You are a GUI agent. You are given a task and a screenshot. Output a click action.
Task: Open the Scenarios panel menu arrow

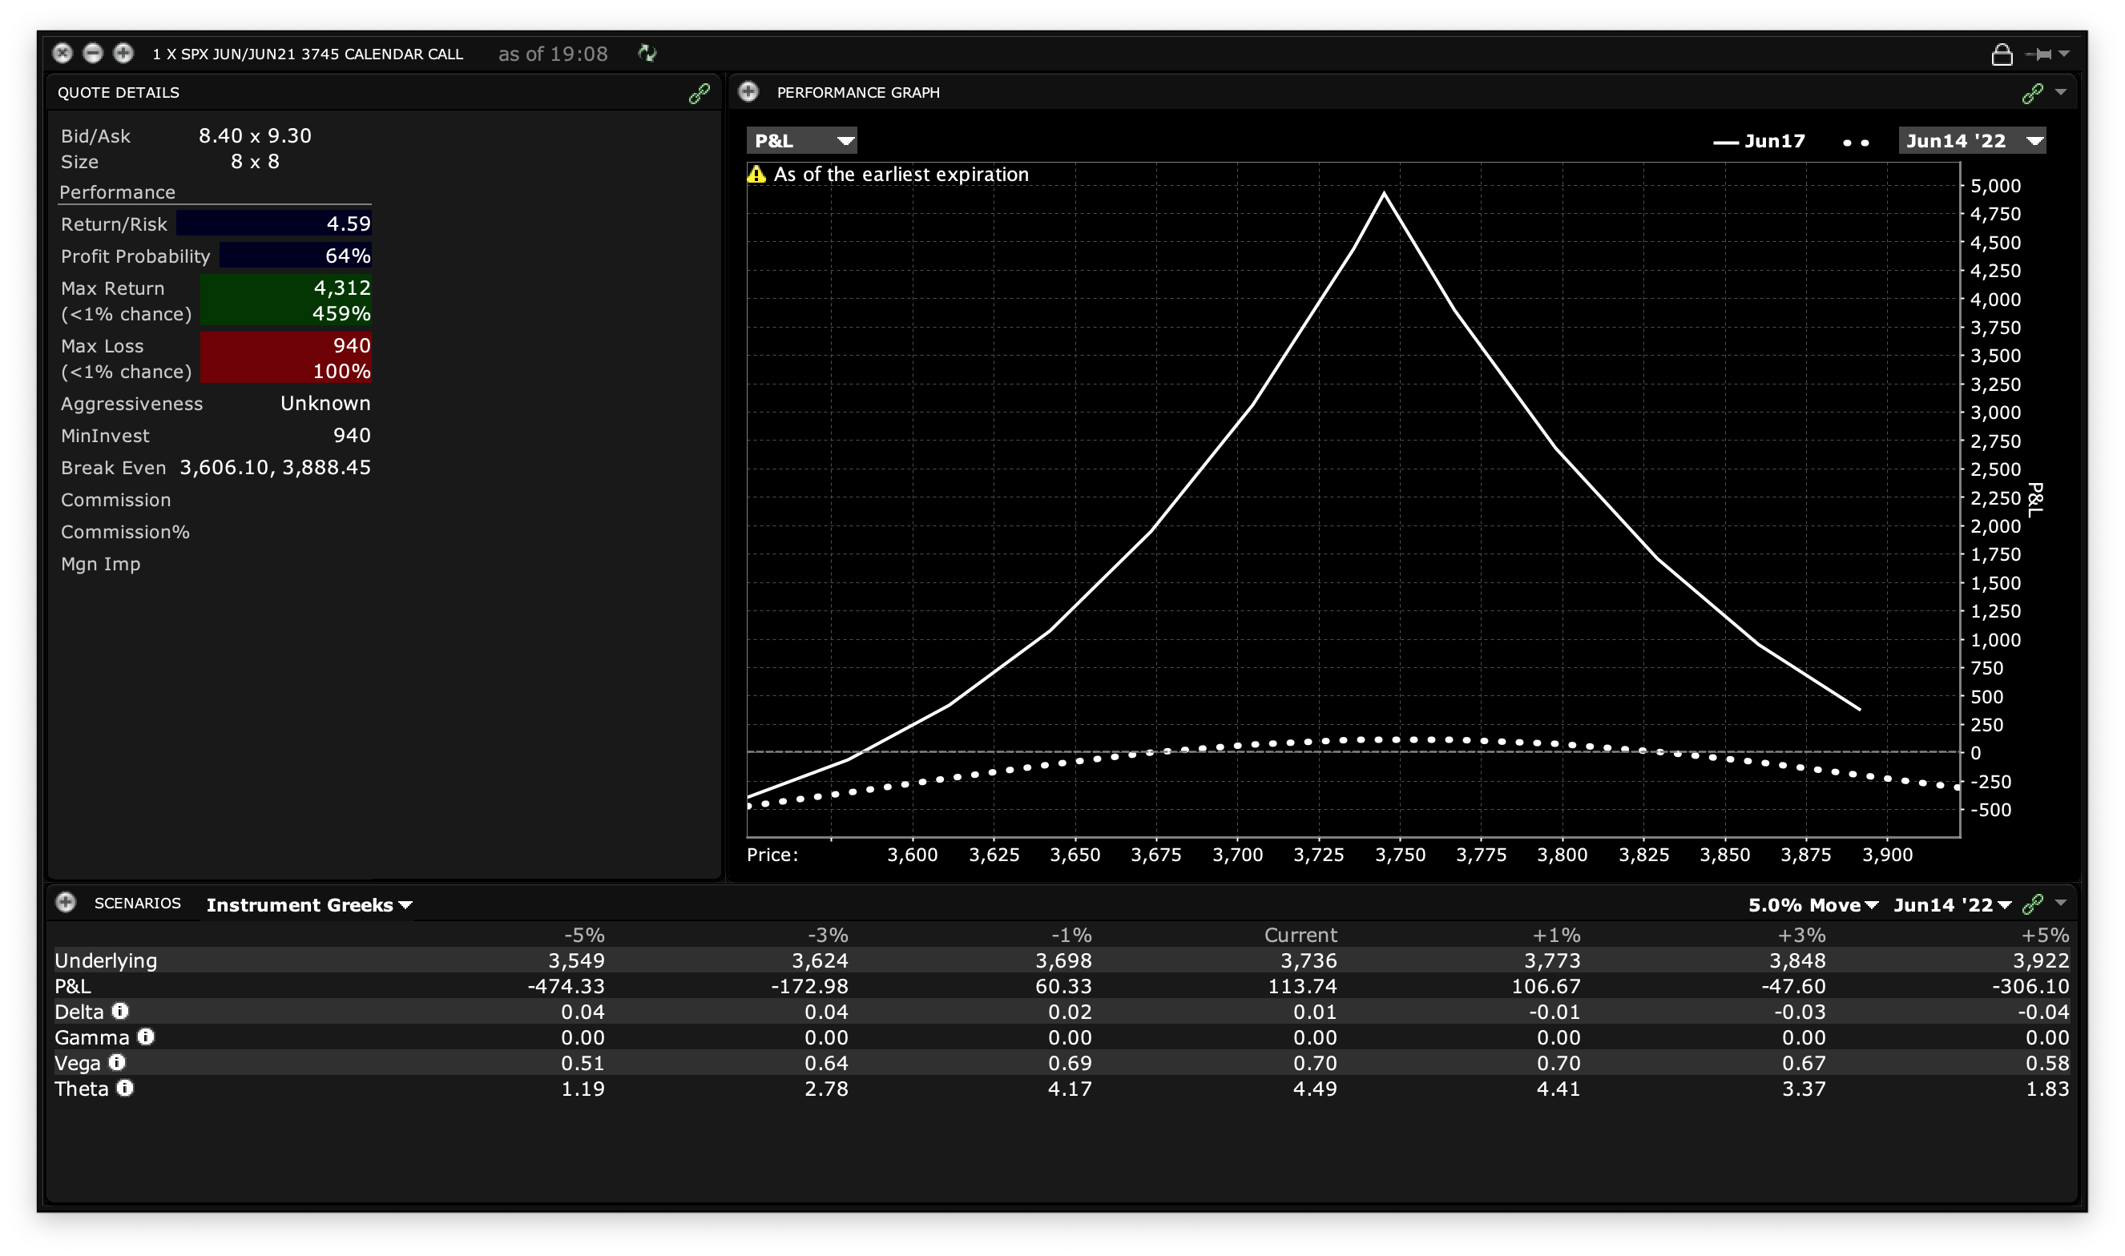coord(2061,903)
